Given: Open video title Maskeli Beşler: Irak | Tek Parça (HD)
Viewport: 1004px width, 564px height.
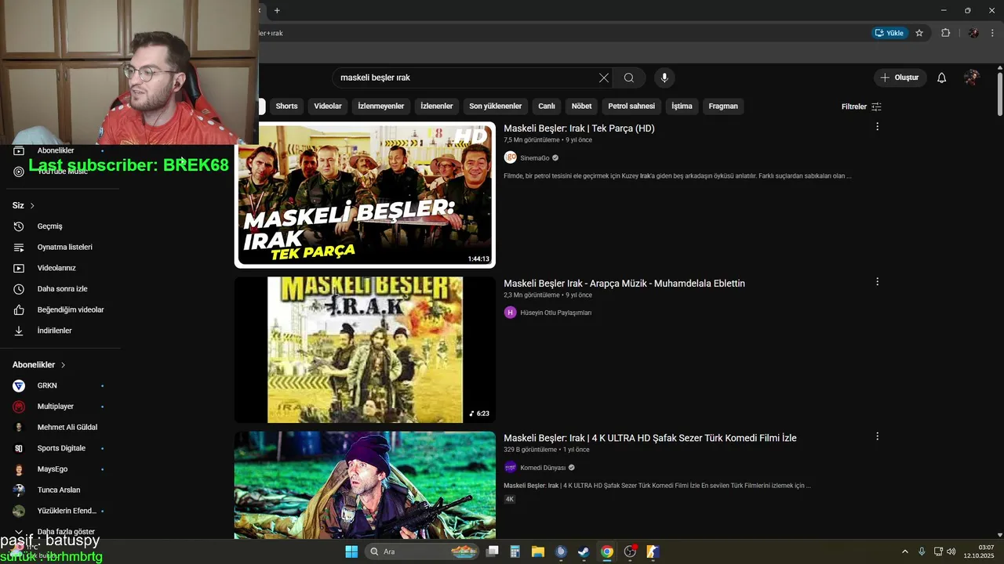Looking at the screenshot, I should (x=579, y=128).
